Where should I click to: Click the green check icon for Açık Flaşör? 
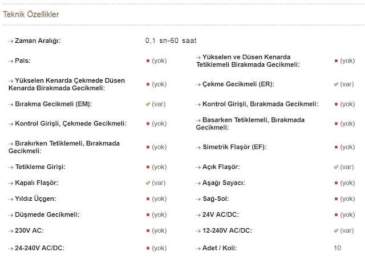coord(336,167)
